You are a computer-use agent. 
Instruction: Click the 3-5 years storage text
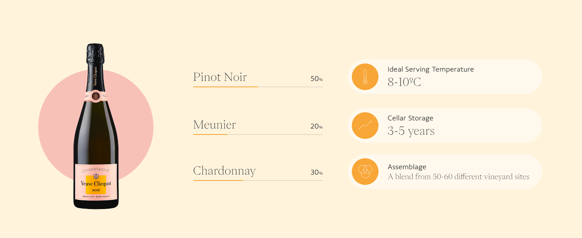coord(411,131)
